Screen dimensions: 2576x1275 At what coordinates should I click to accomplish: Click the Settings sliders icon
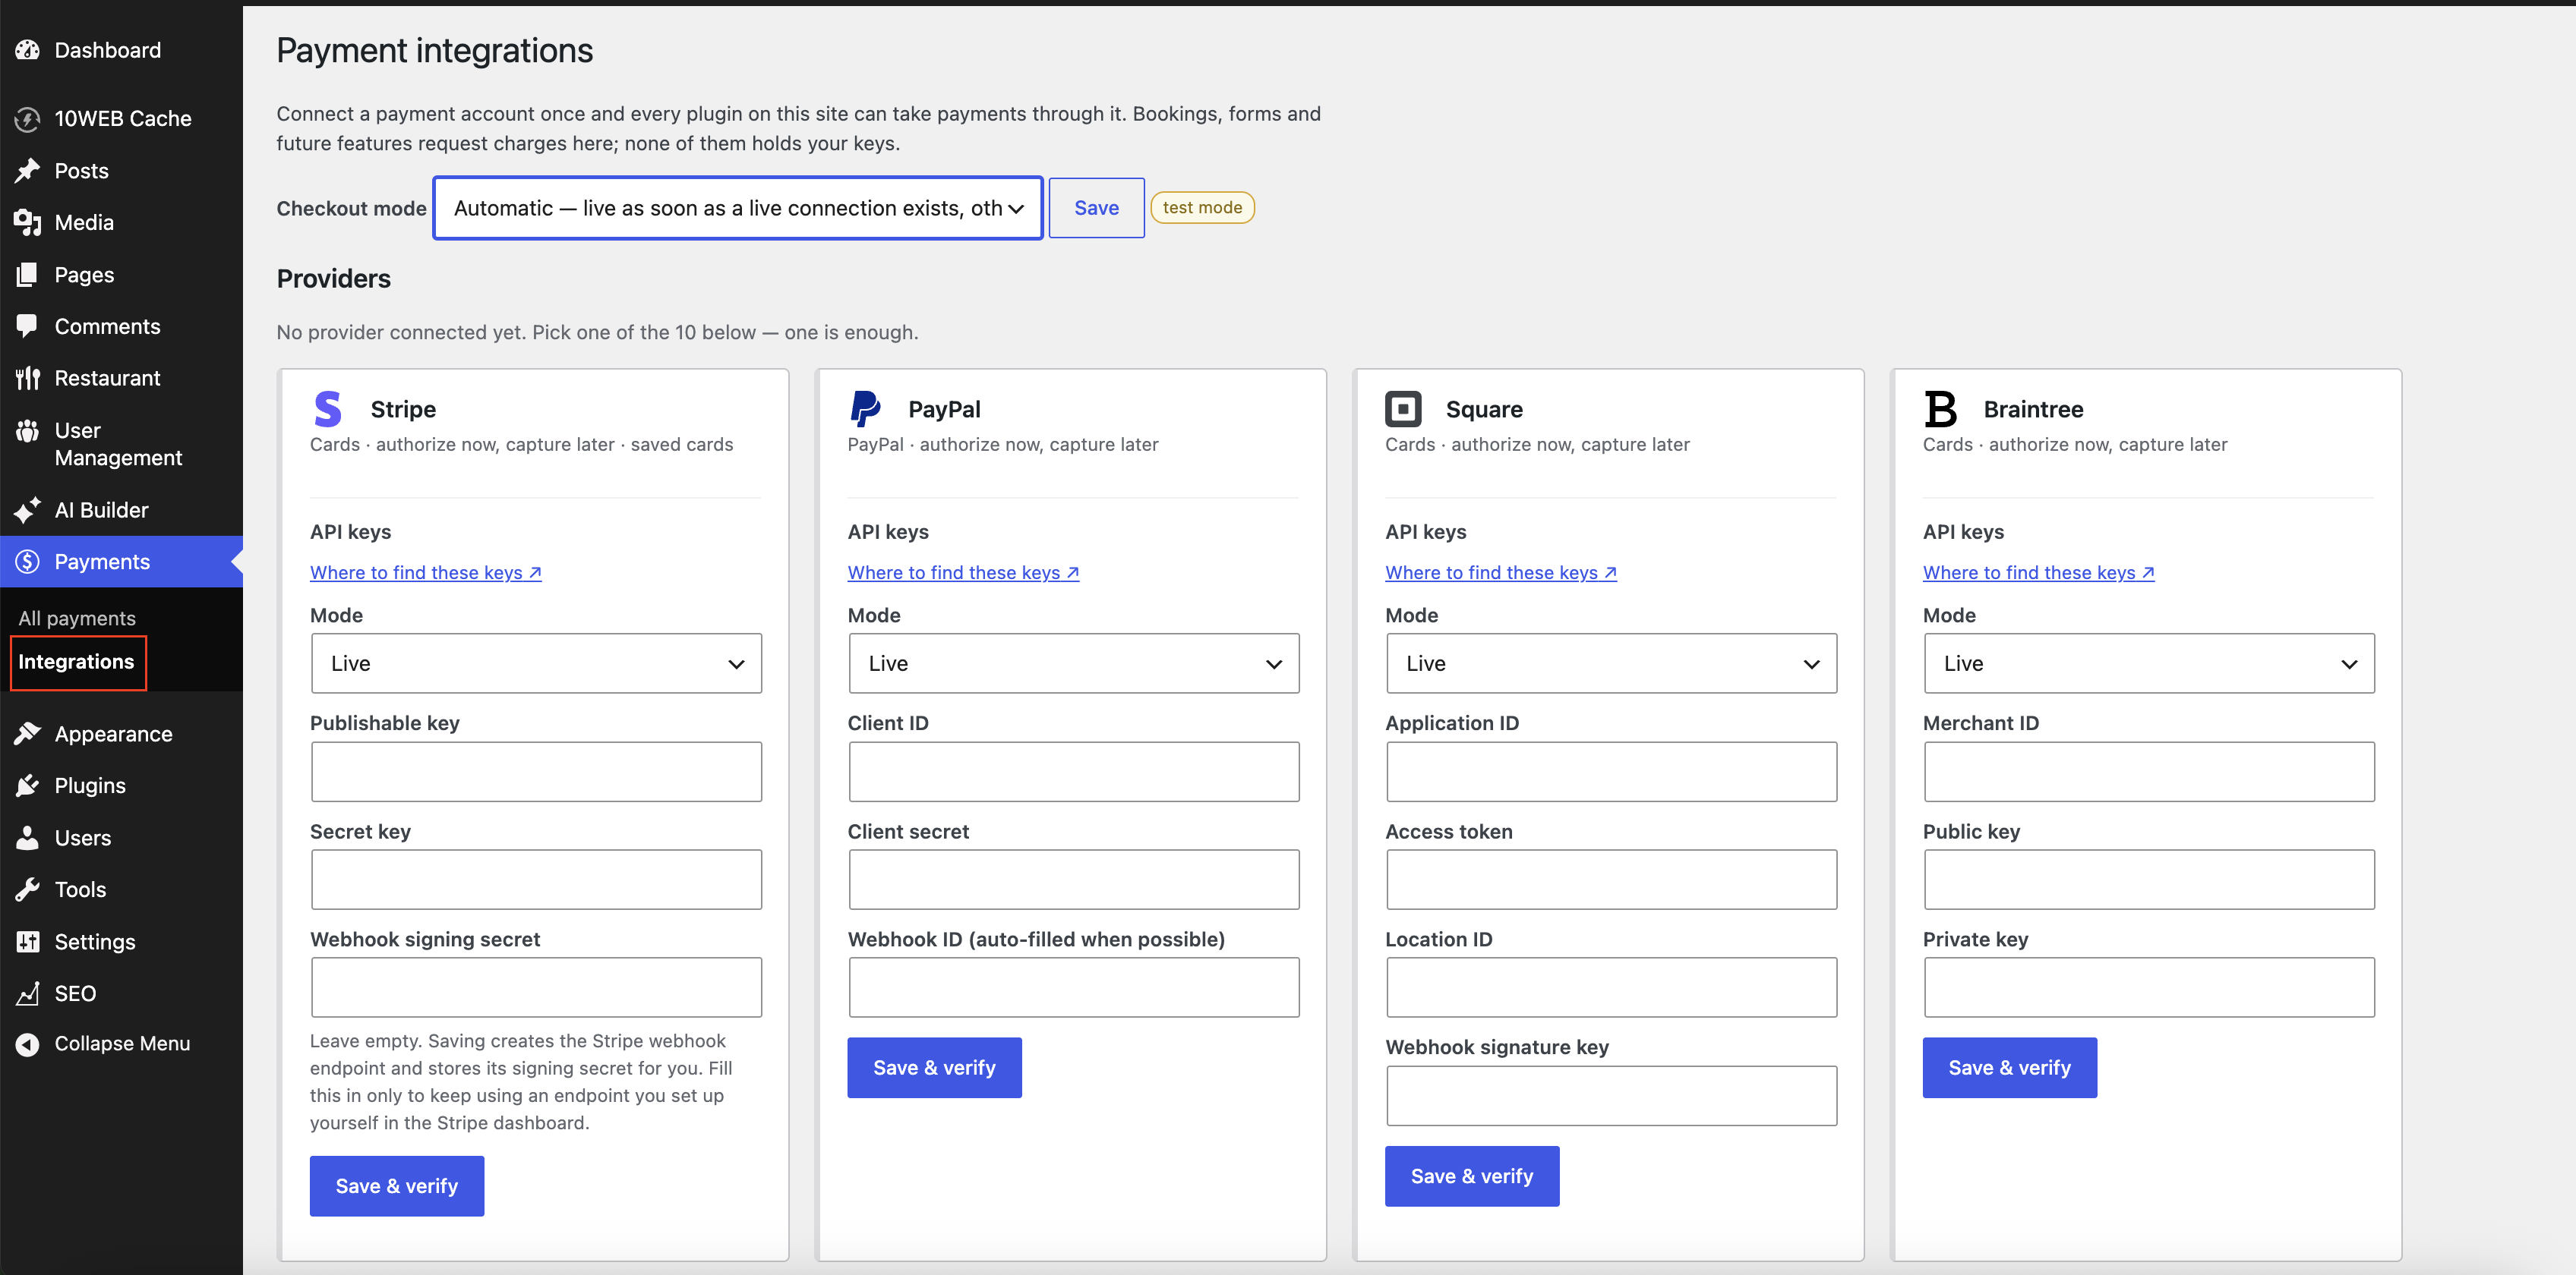28,941
